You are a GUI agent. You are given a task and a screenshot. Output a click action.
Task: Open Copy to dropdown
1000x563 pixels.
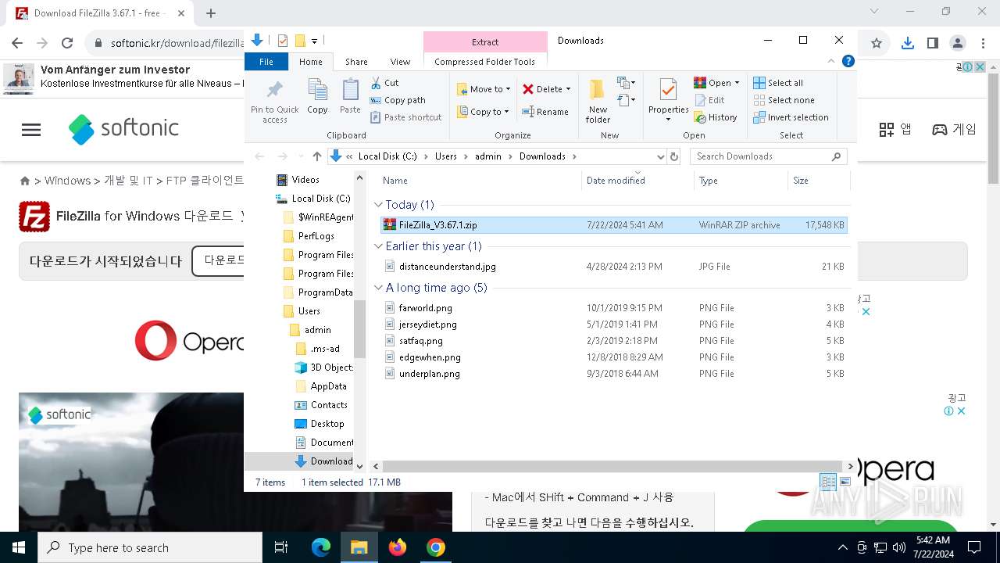point(483,112)
